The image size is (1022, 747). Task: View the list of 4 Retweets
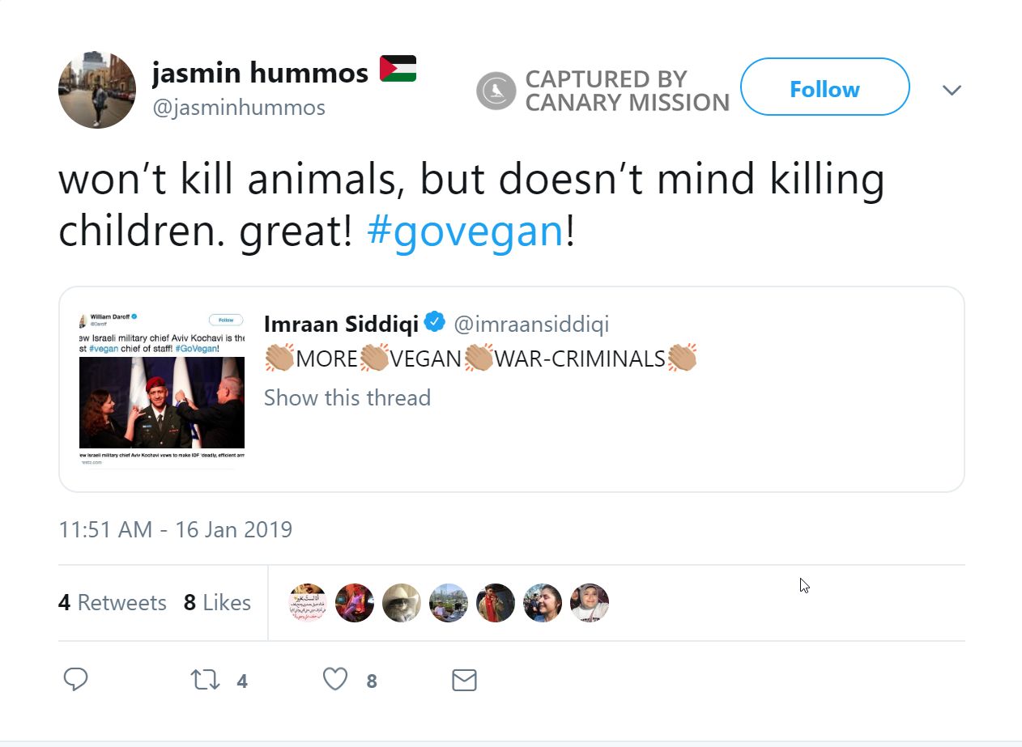pyautogui.click(x=113, y=603)
